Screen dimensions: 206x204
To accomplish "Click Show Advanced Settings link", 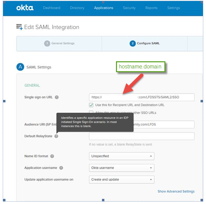I will [176, 191].
